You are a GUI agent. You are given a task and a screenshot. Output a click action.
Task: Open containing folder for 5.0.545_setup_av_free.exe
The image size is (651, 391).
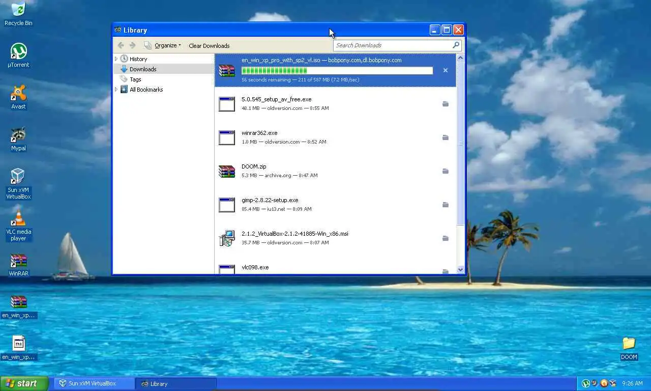coord(446,104)
